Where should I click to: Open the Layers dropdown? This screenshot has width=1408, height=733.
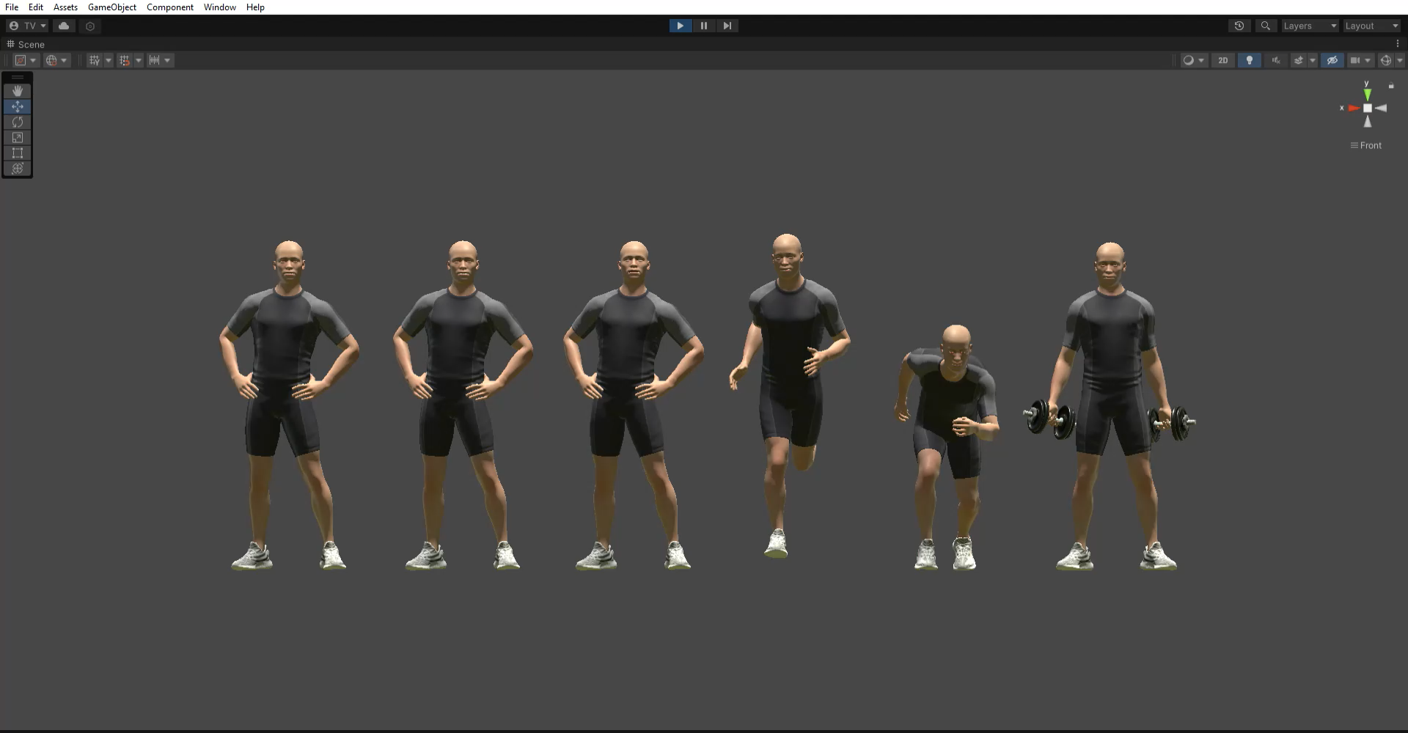click(1310, 26)
